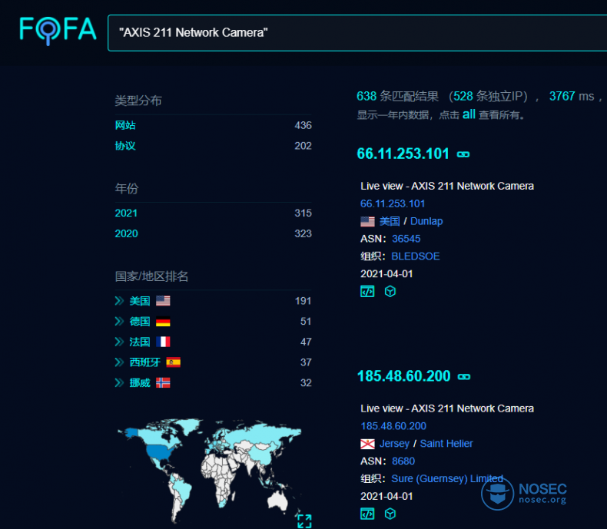The height and width of the screenshot is (529, 607).
Task: Filter results by year 2021
Action: pyautogui.click(x=126, y=213)
